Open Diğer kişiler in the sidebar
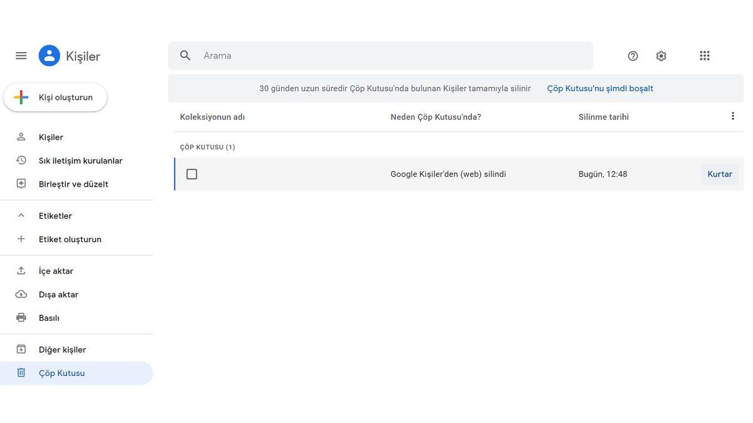 tap(62, 350)
